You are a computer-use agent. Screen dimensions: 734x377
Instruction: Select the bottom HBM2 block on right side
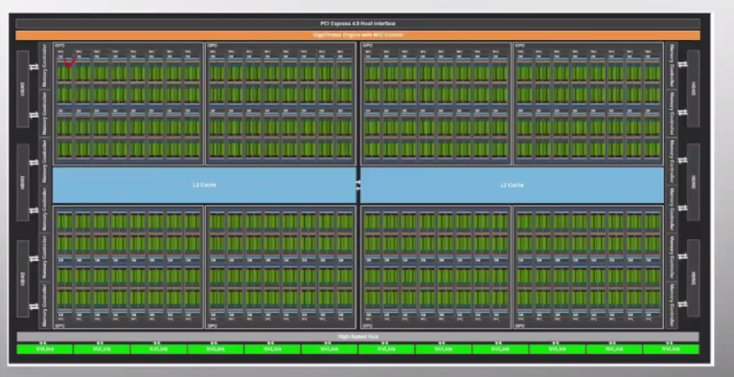coord(693,278)
